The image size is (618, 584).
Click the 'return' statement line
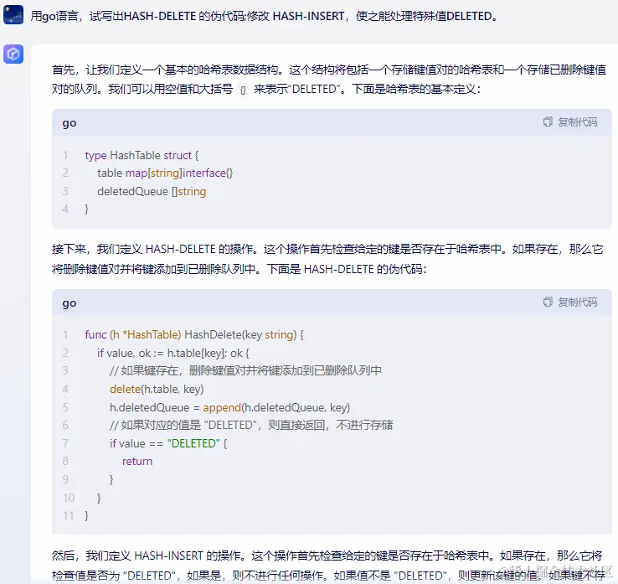pyautogui.click(x=137, y=462)
